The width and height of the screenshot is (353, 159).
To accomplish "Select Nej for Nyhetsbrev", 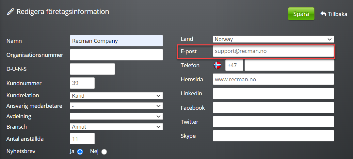I will coord(104,151).
